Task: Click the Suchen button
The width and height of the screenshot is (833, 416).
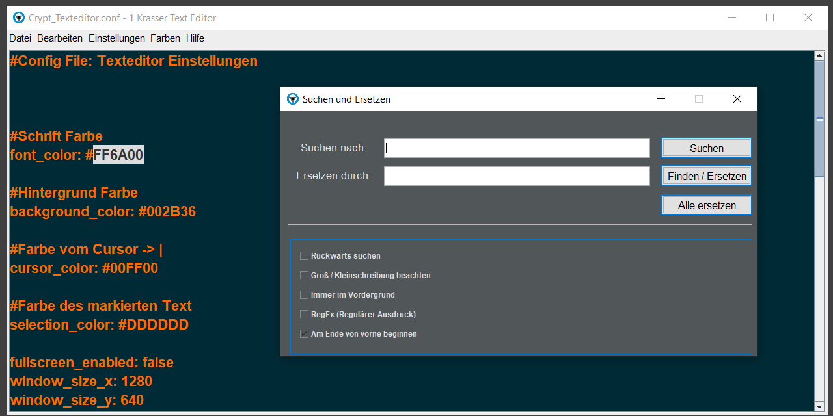Action: [x=707, y=148]
